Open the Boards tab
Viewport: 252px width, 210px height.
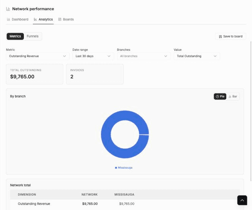66,20
